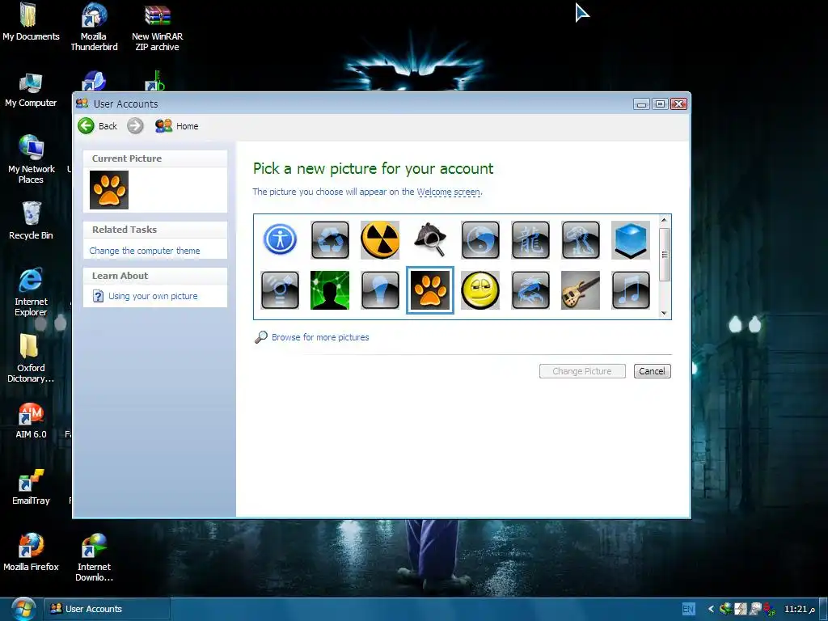Select the orange paw print picture in grid
The width and height of the screenshot is (828, 621).
point(430,290)
